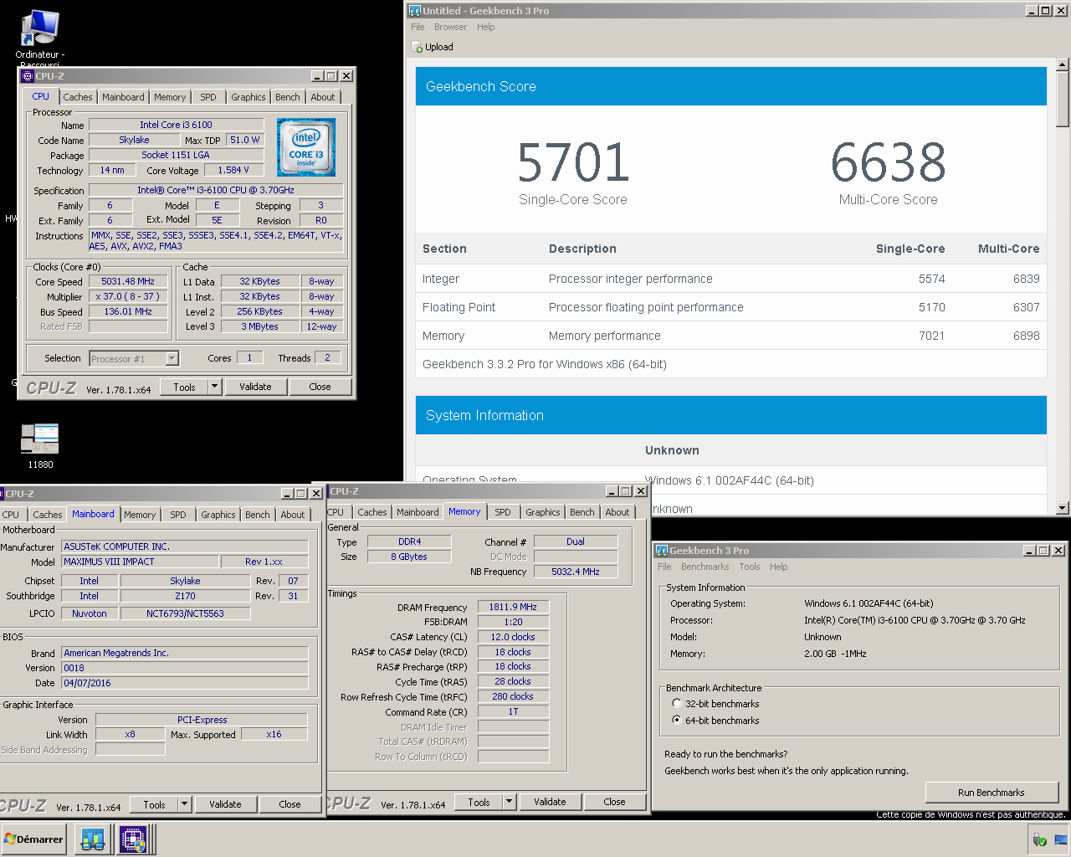Click Close button in top CPU-Z window
1071x857 pixels.
point(320,387)
